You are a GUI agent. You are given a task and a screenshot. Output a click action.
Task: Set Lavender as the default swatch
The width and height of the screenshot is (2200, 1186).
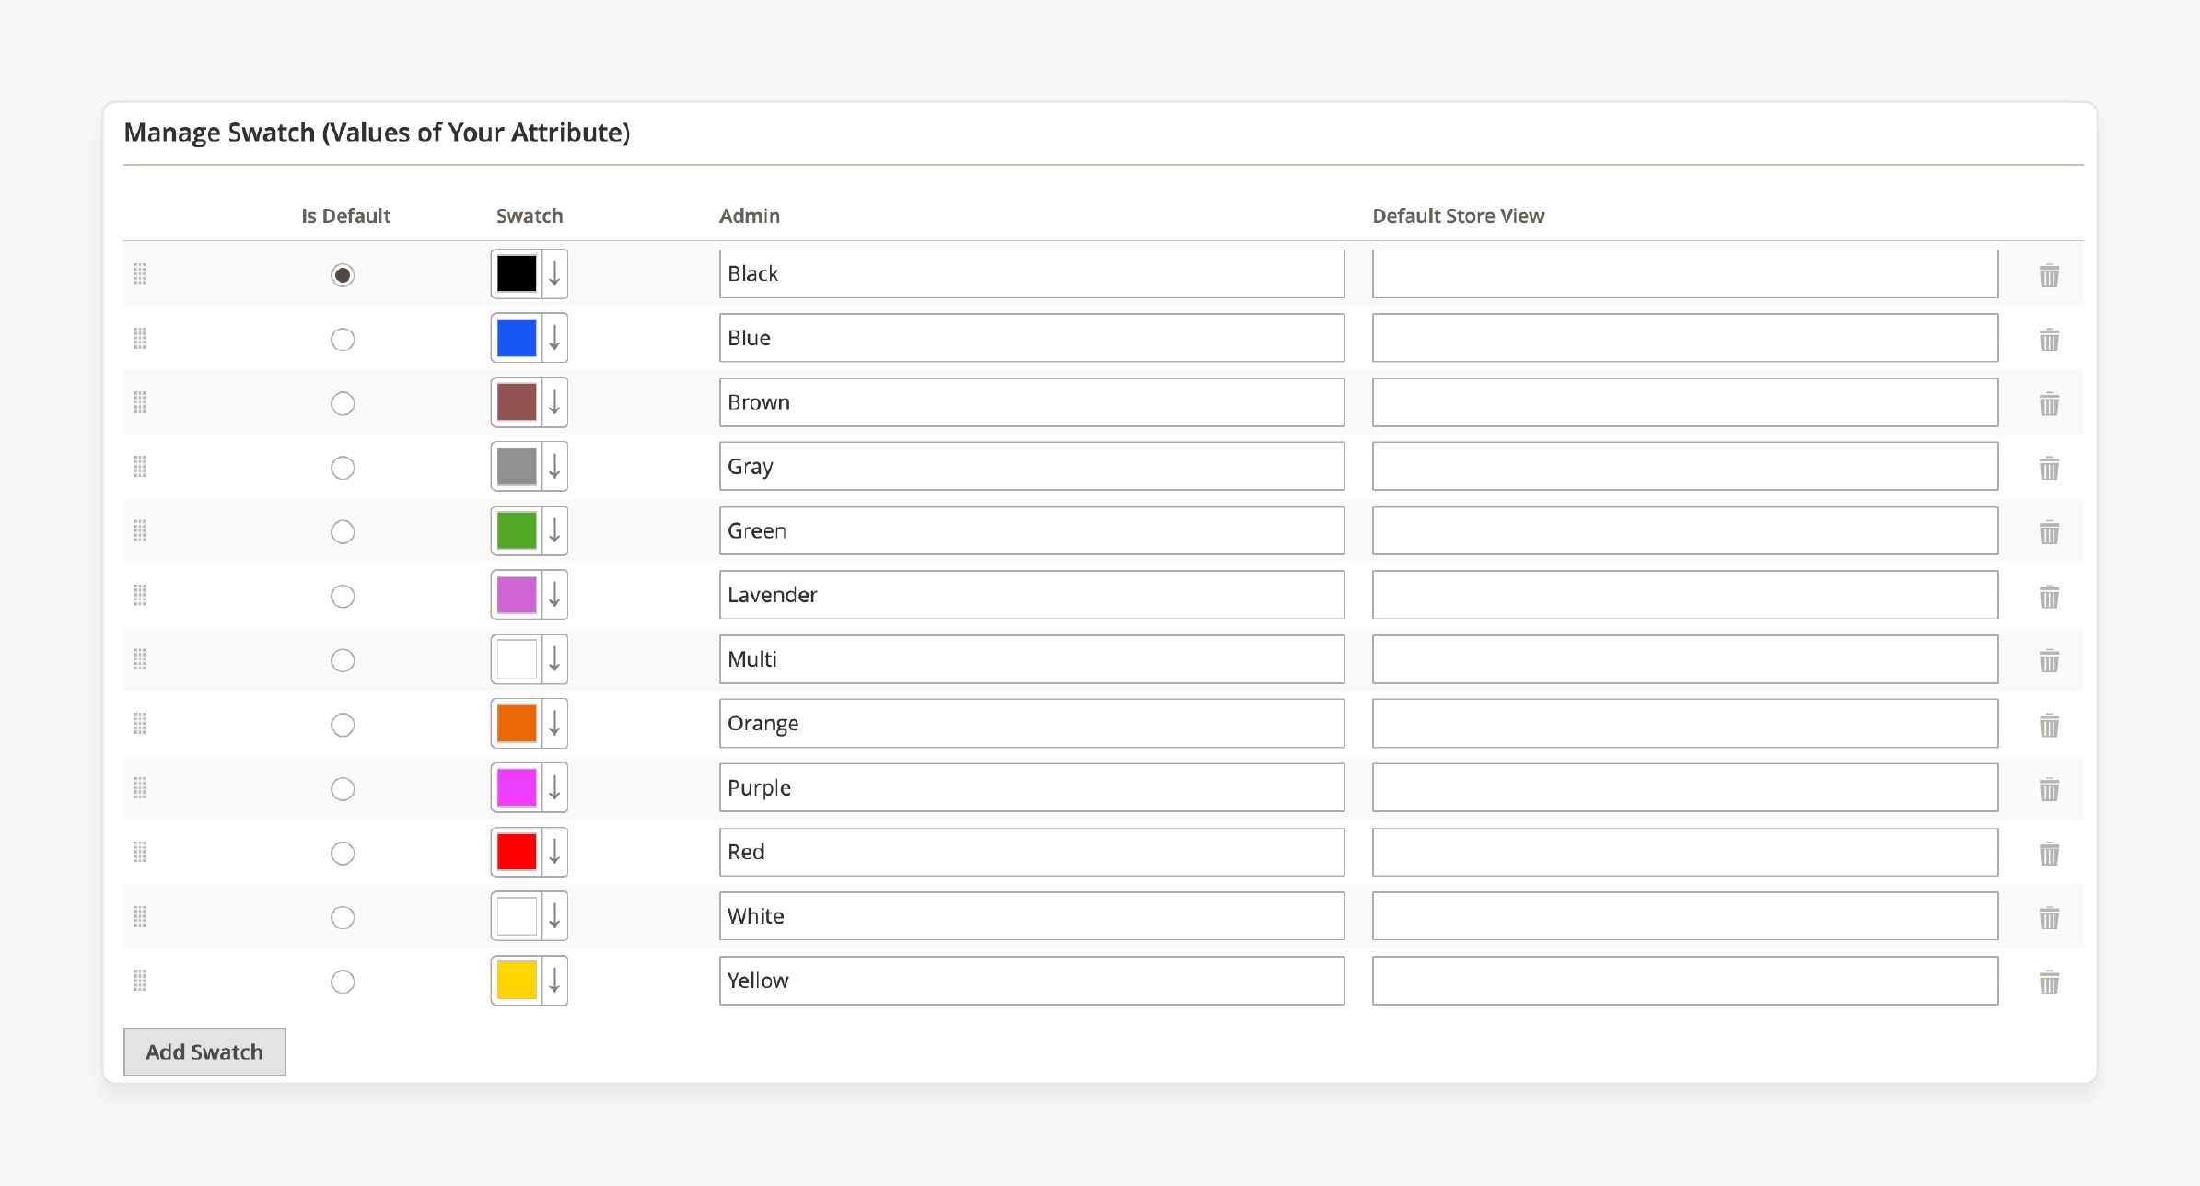point(343,597)
